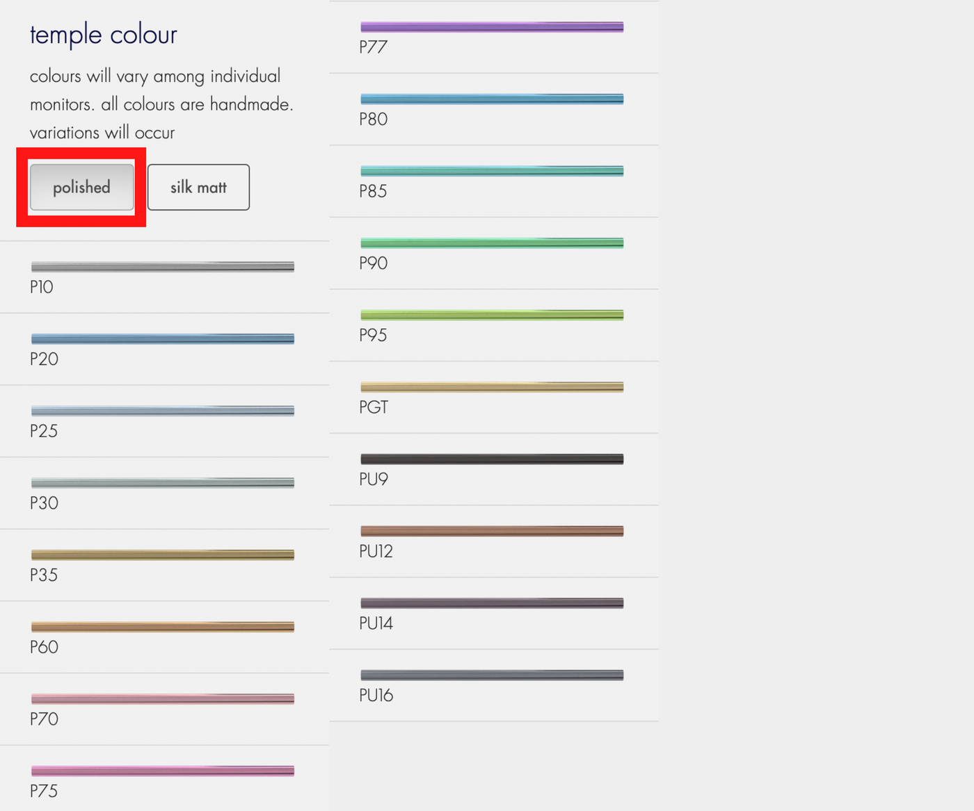The width and height of the screenshot is (974, 811).
Task: Pick the PU16 slate grey swatch
Action: coord(492,675)
